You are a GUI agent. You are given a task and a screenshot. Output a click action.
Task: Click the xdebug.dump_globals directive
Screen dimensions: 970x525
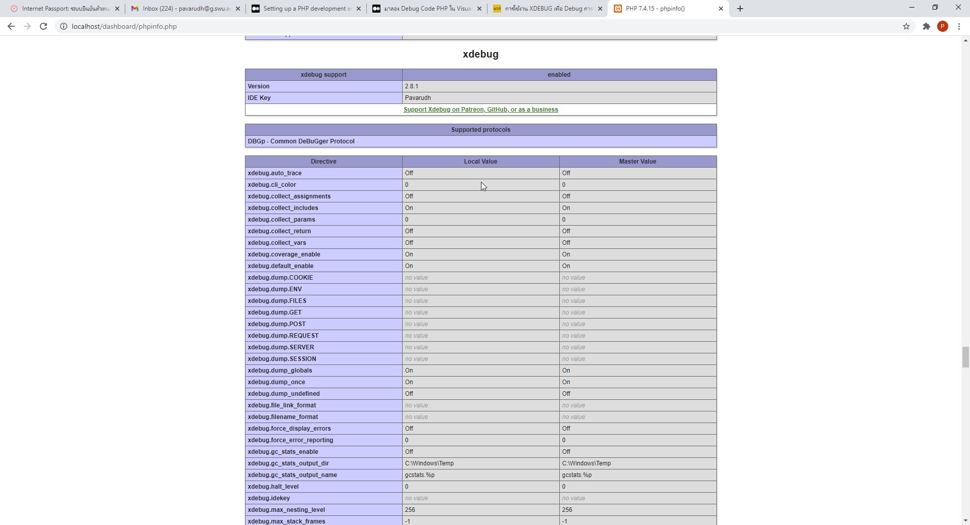pyautogui.click(x=280, y=371)
